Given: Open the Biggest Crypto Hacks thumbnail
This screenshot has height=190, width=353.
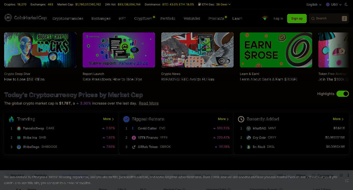Looking at the screenshot, I should [x=40, y=50].
